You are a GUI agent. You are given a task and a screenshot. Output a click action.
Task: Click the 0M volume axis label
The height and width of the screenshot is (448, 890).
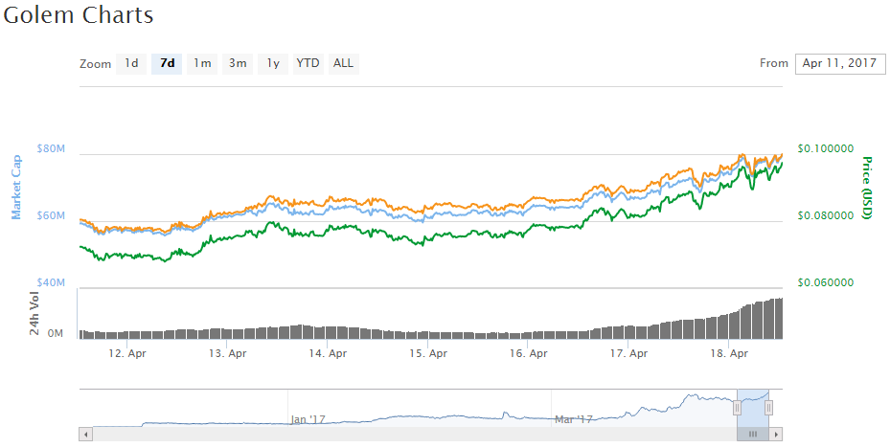click(55, 333)
